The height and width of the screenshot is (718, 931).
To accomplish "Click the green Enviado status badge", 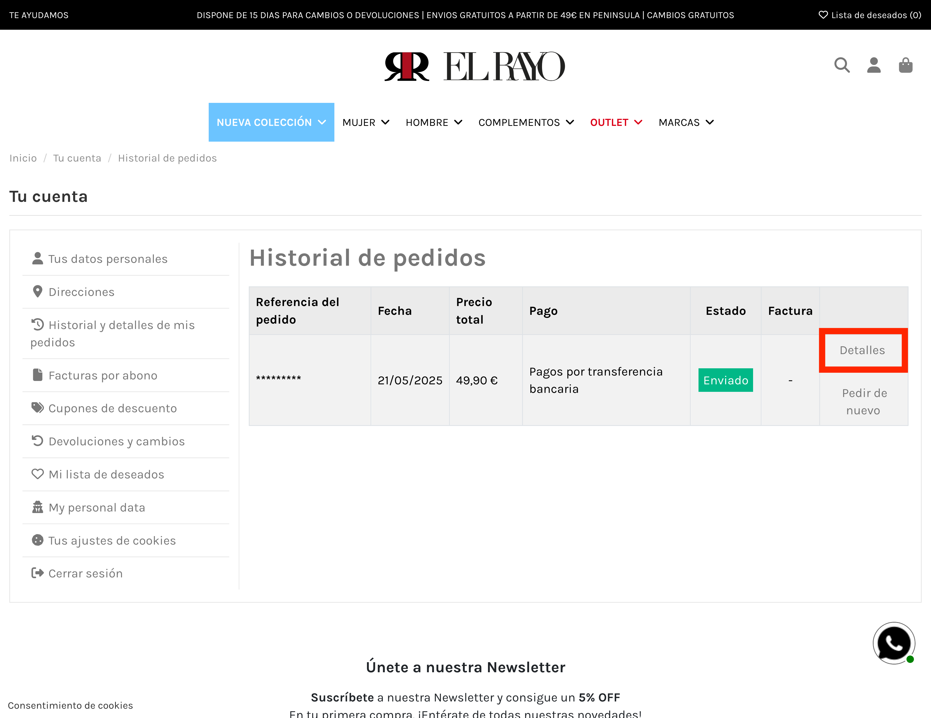I will (x=725, y=380).
